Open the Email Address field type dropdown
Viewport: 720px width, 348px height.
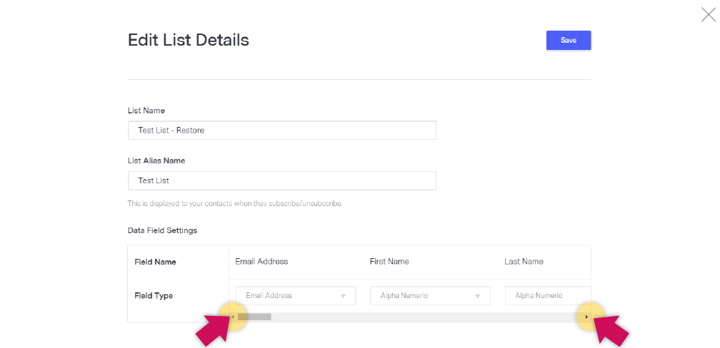tap(296, 296)
